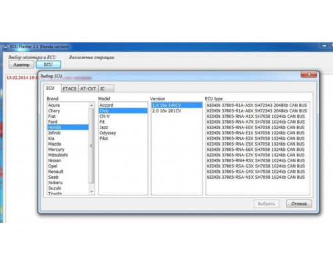
Task: Click the ECU button in main window
Action: (x=48, y=65)
